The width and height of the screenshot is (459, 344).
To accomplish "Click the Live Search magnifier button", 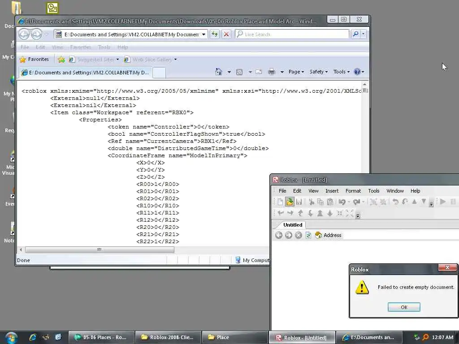I will pyautogui.click(x=355, y=34).
